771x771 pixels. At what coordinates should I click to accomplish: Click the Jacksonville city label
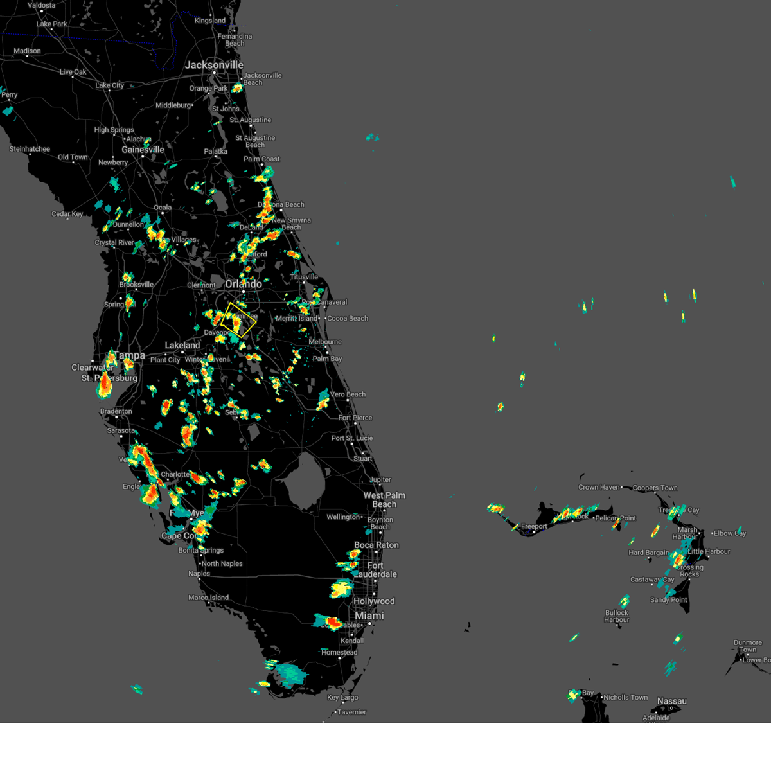[x=215, y=65]
